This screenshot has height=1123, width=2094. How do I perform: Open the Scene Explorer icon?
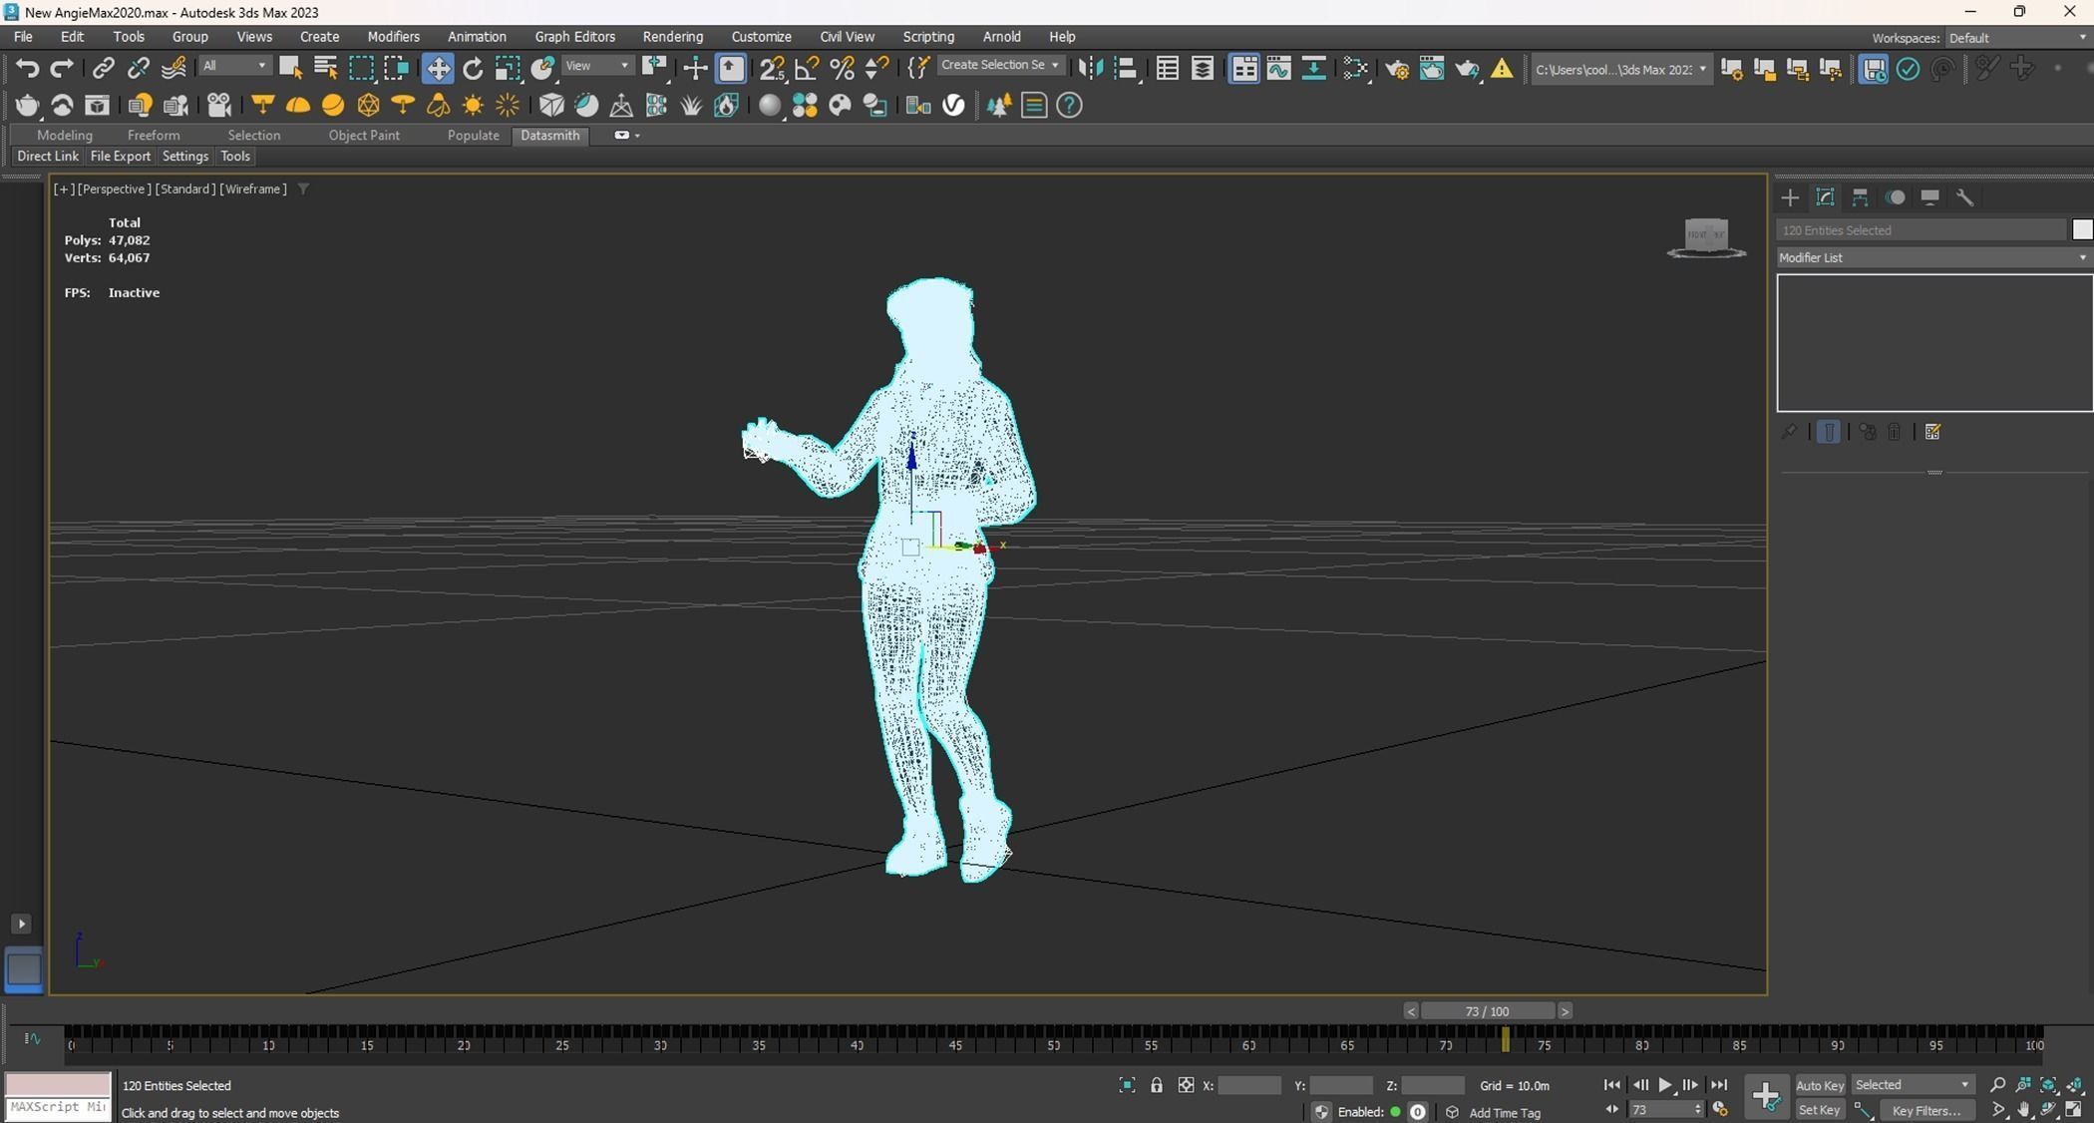pos(1167,68)
